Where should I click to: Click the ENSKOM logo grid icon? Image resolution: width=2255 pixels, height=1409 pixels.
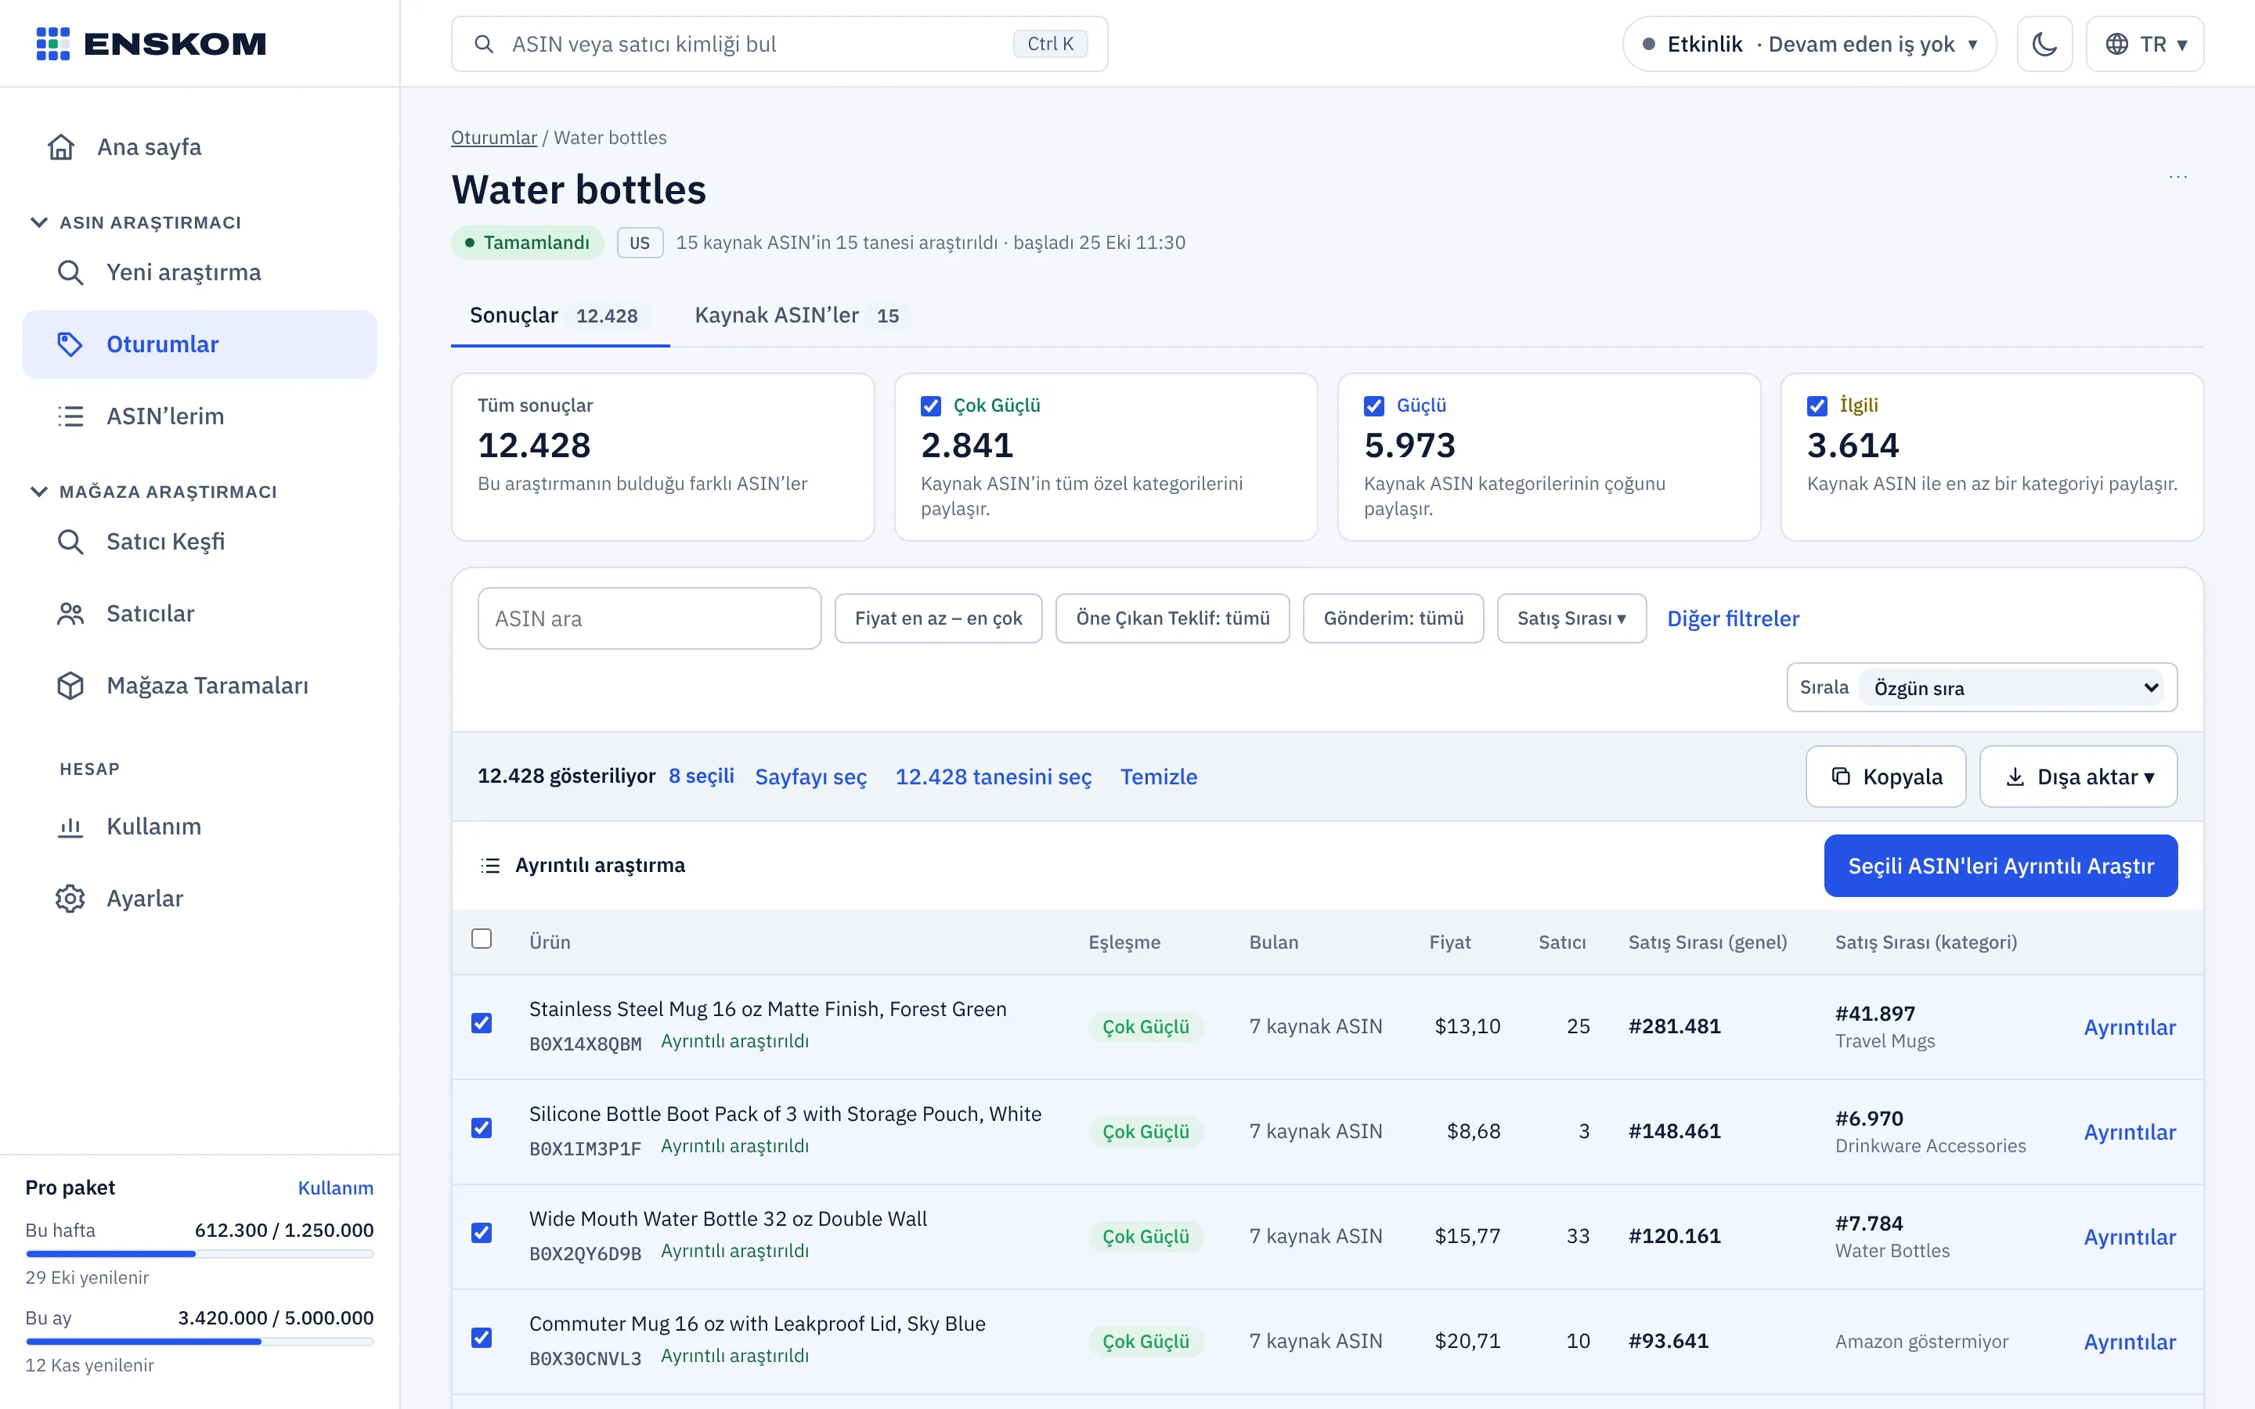pos(52,44)
